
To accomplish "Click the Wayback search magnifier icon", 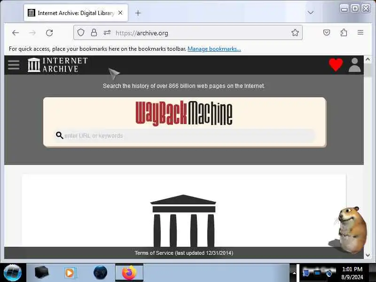I will 59,135.
